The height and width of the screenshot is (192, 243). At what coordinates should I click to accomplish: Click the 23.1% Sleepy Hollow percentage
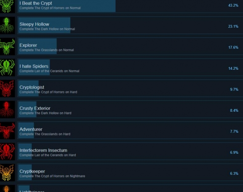click(233, 26)
